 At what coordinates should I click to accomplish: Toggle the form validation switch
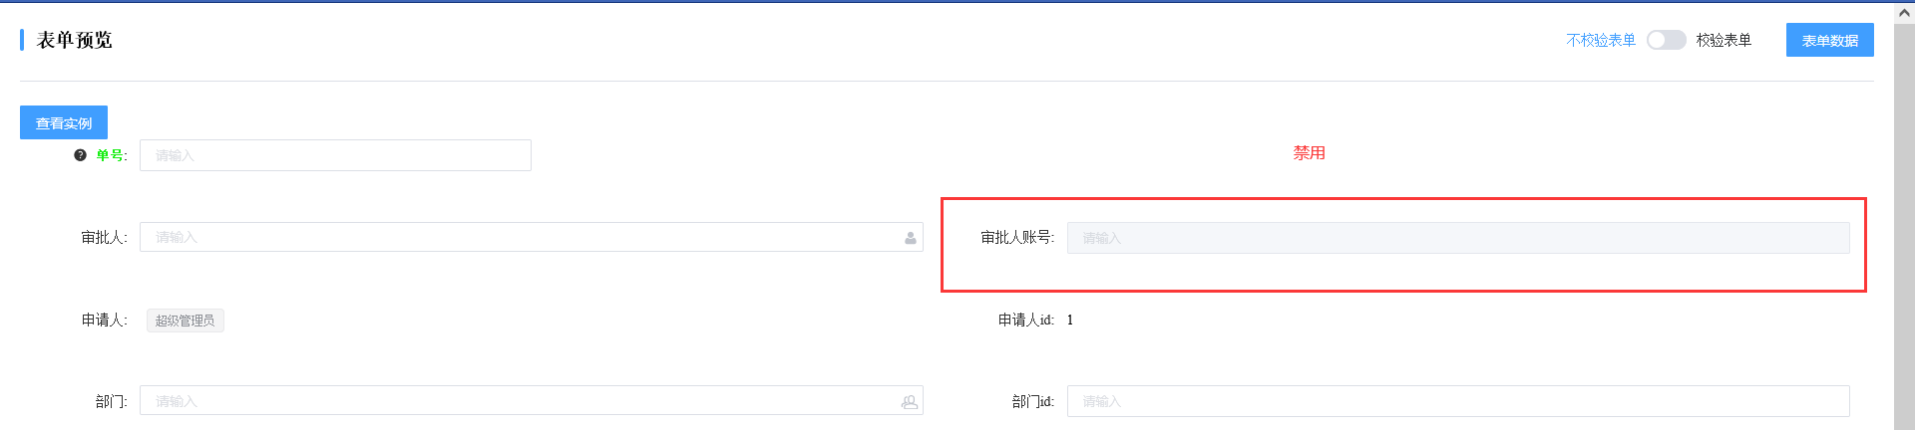click(x=1666, y=40)
